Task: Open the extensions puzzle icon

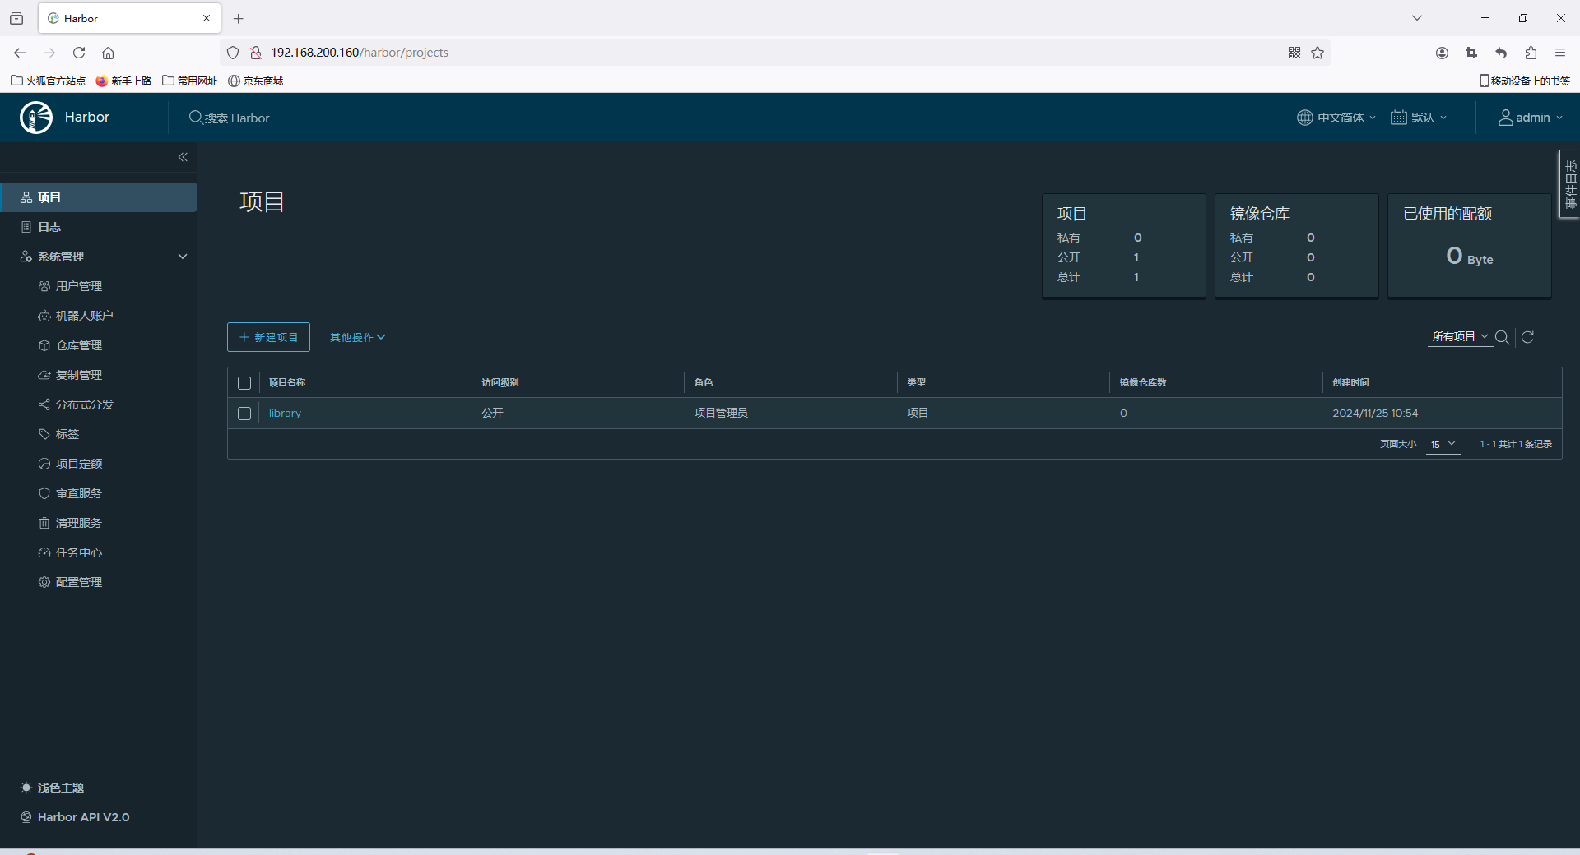Action: [x=1531, y=53]
